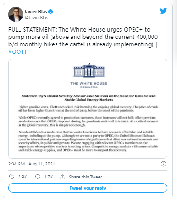The height and width of the screenshot is (203, 177).
Task: Click the Twitter bird logo
Action: [163, 11]
